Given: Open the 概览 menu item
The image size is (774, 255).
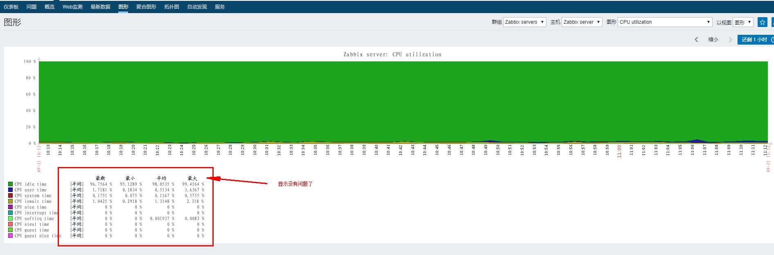Looking at the screenshot, I should tap(50, 7).
